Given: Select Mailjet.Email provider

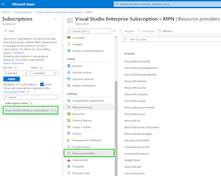Looking at the screenshot, I should [132, 160].
